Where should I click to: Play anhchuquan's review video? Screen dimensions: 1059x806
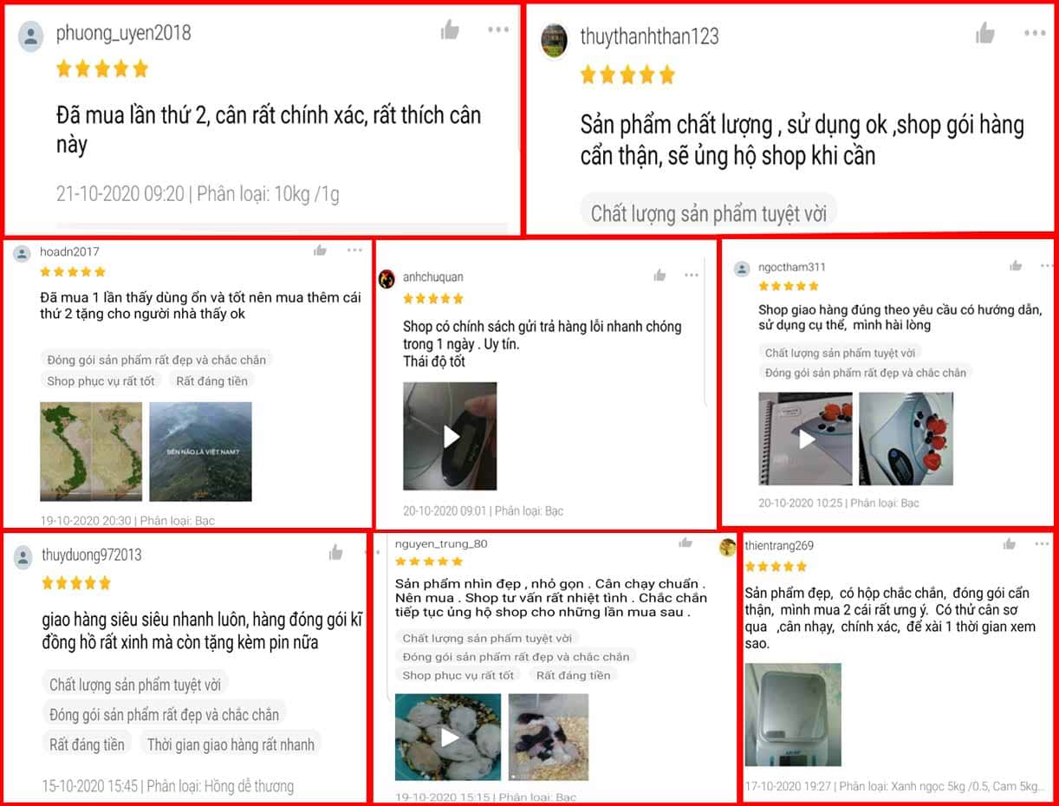pos(450,436)
